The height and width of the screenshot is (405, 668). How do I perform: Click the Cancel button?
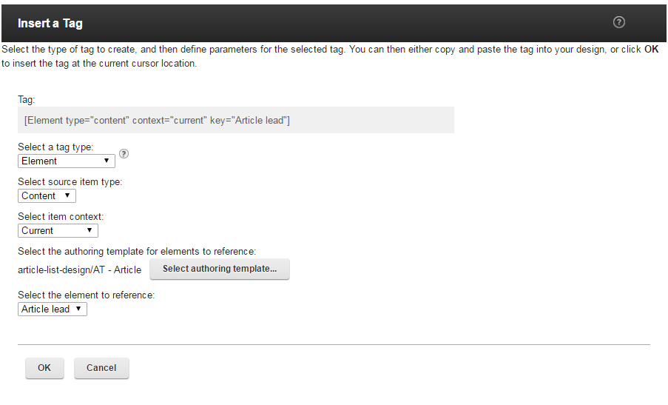tap(101, 368)
